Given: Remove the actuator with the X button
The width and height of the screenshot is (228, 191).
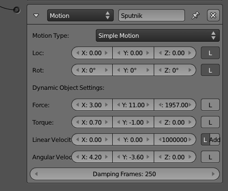Looking at the screenshot, I should pyautogui.click(x=213, y=15).
